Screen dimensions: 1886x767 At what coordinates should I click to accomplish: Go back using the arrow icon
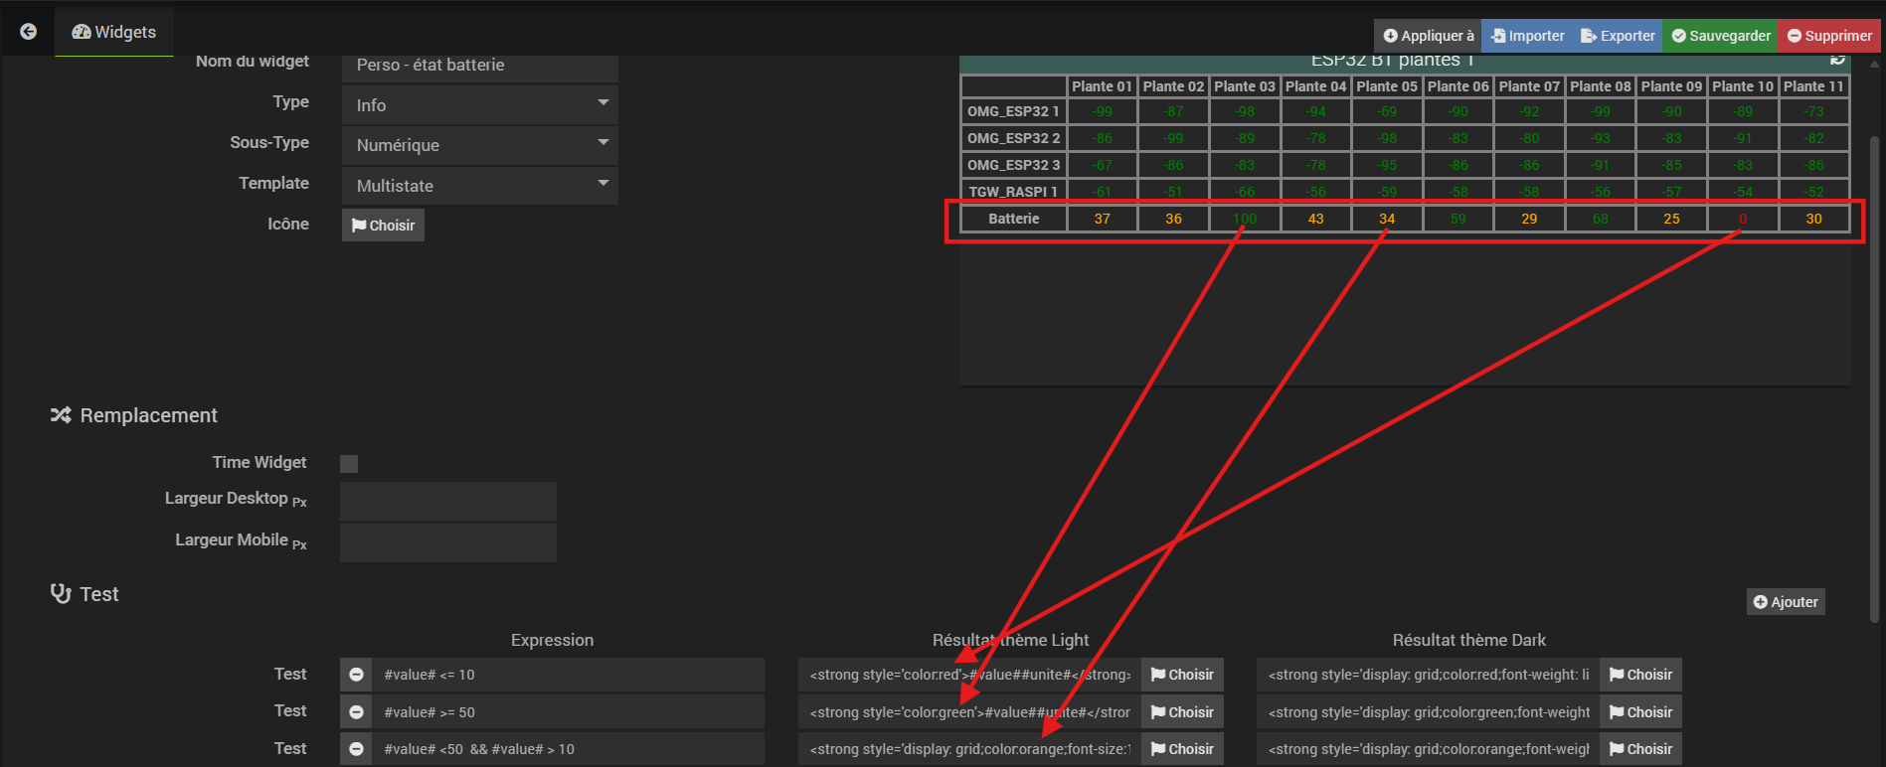pyautogui.click(x=29, y=32)
